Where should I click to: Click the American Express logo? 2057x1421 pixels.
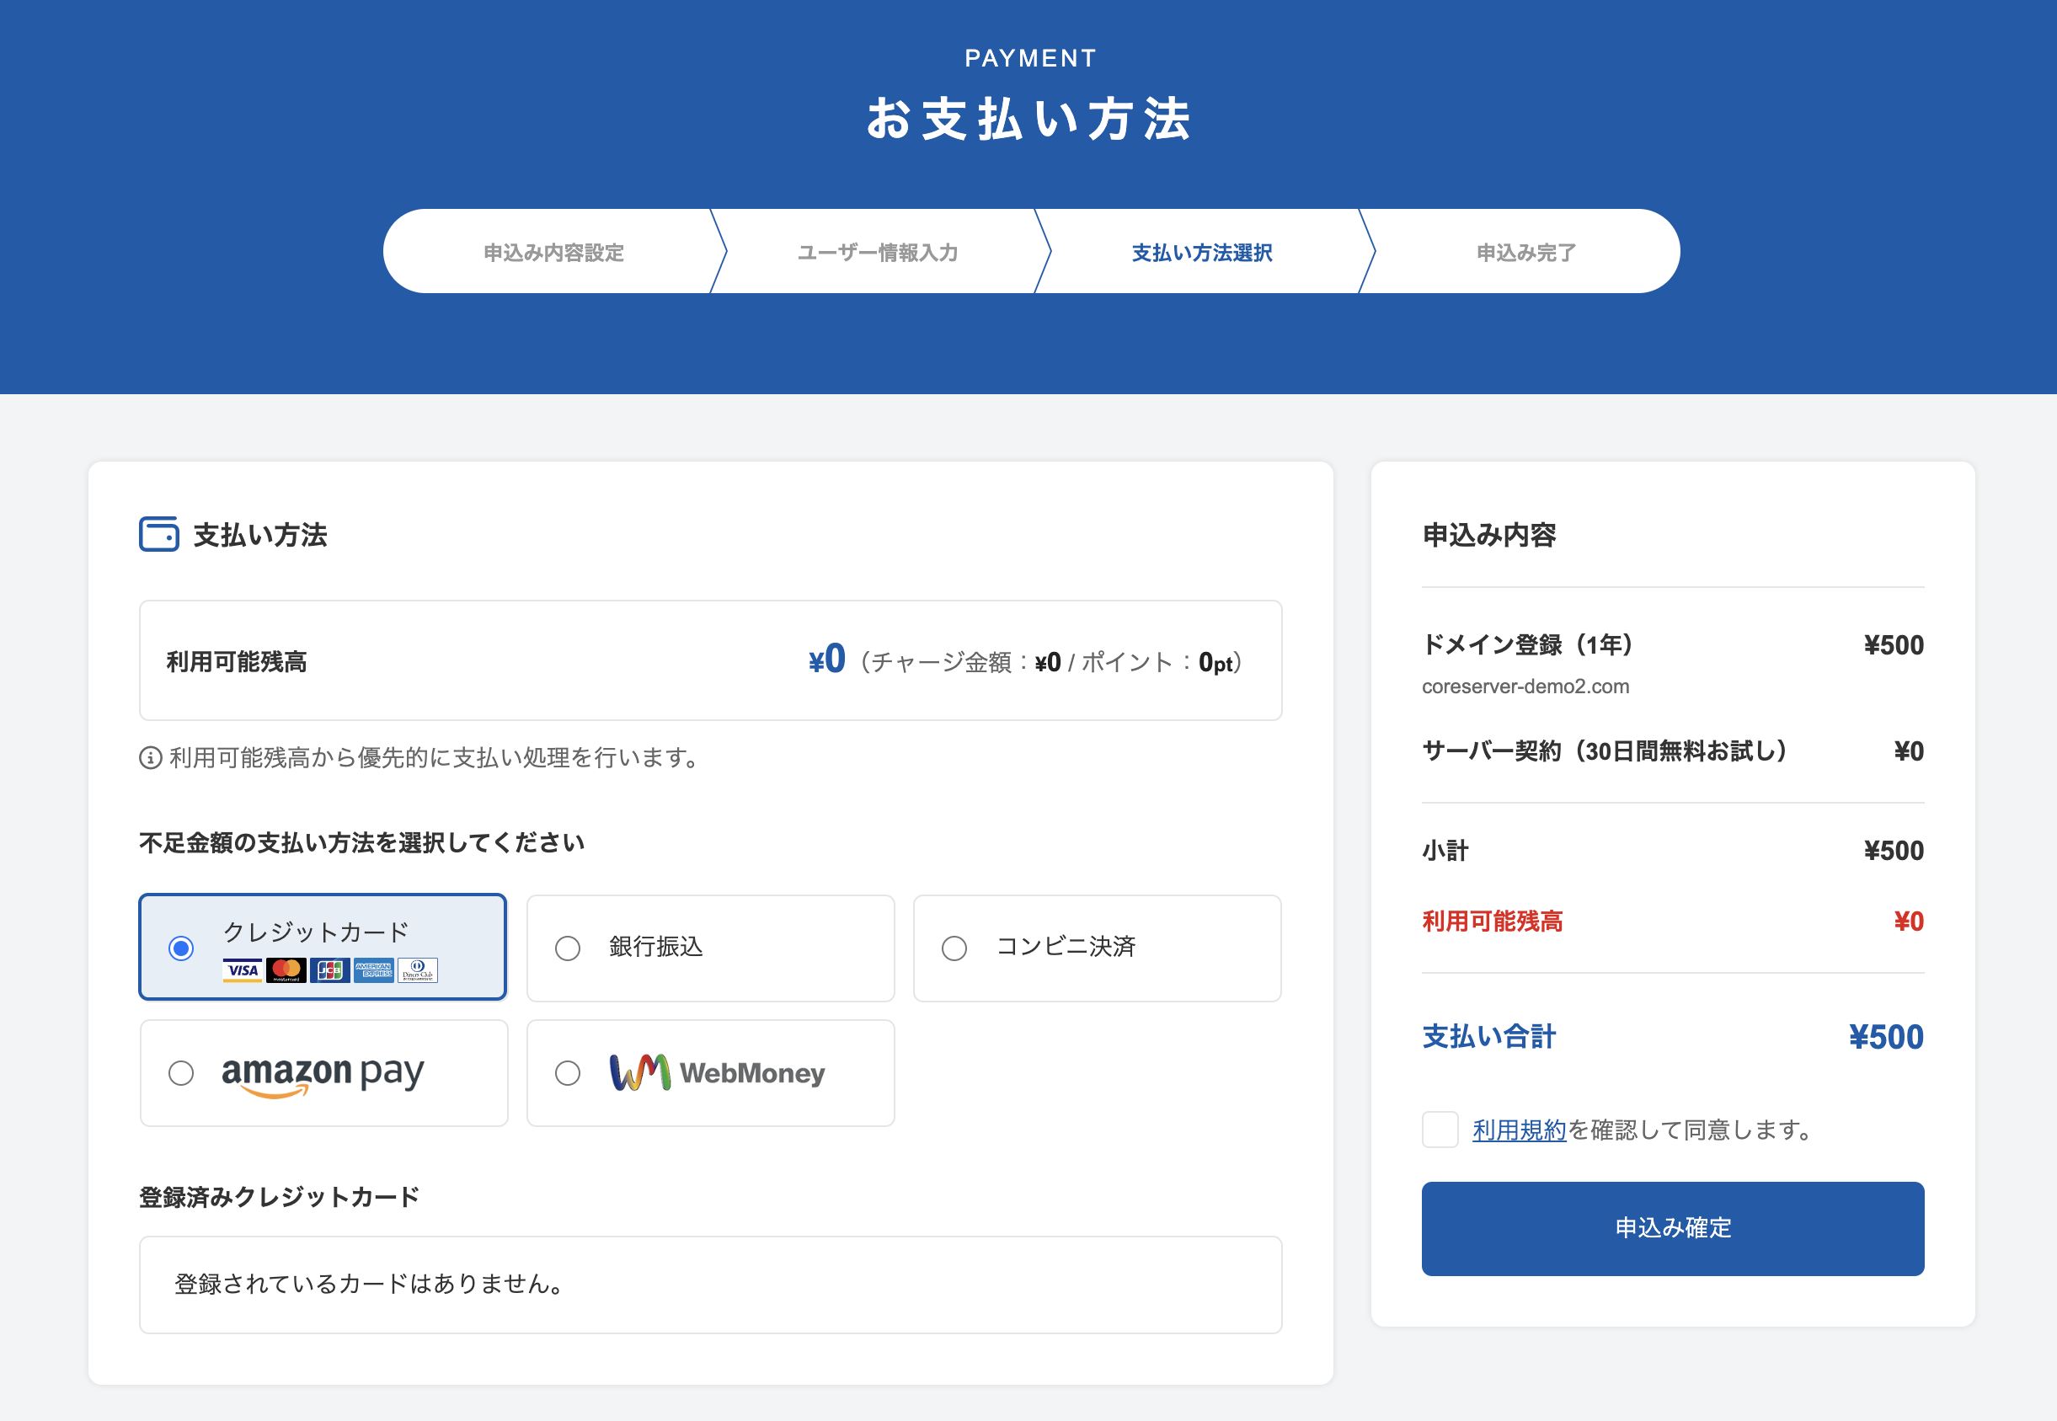[x=374, y=970]
